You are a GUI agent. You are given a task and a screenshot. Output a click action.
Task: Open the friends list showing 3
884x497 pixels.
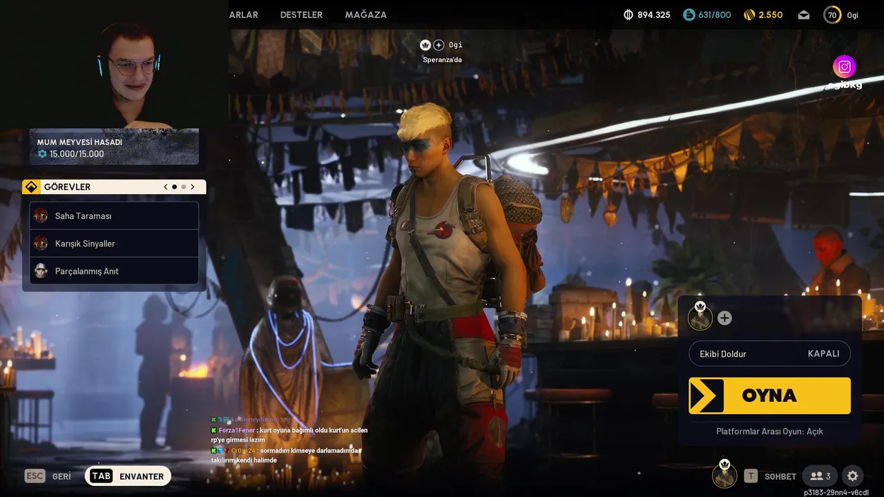820,476
